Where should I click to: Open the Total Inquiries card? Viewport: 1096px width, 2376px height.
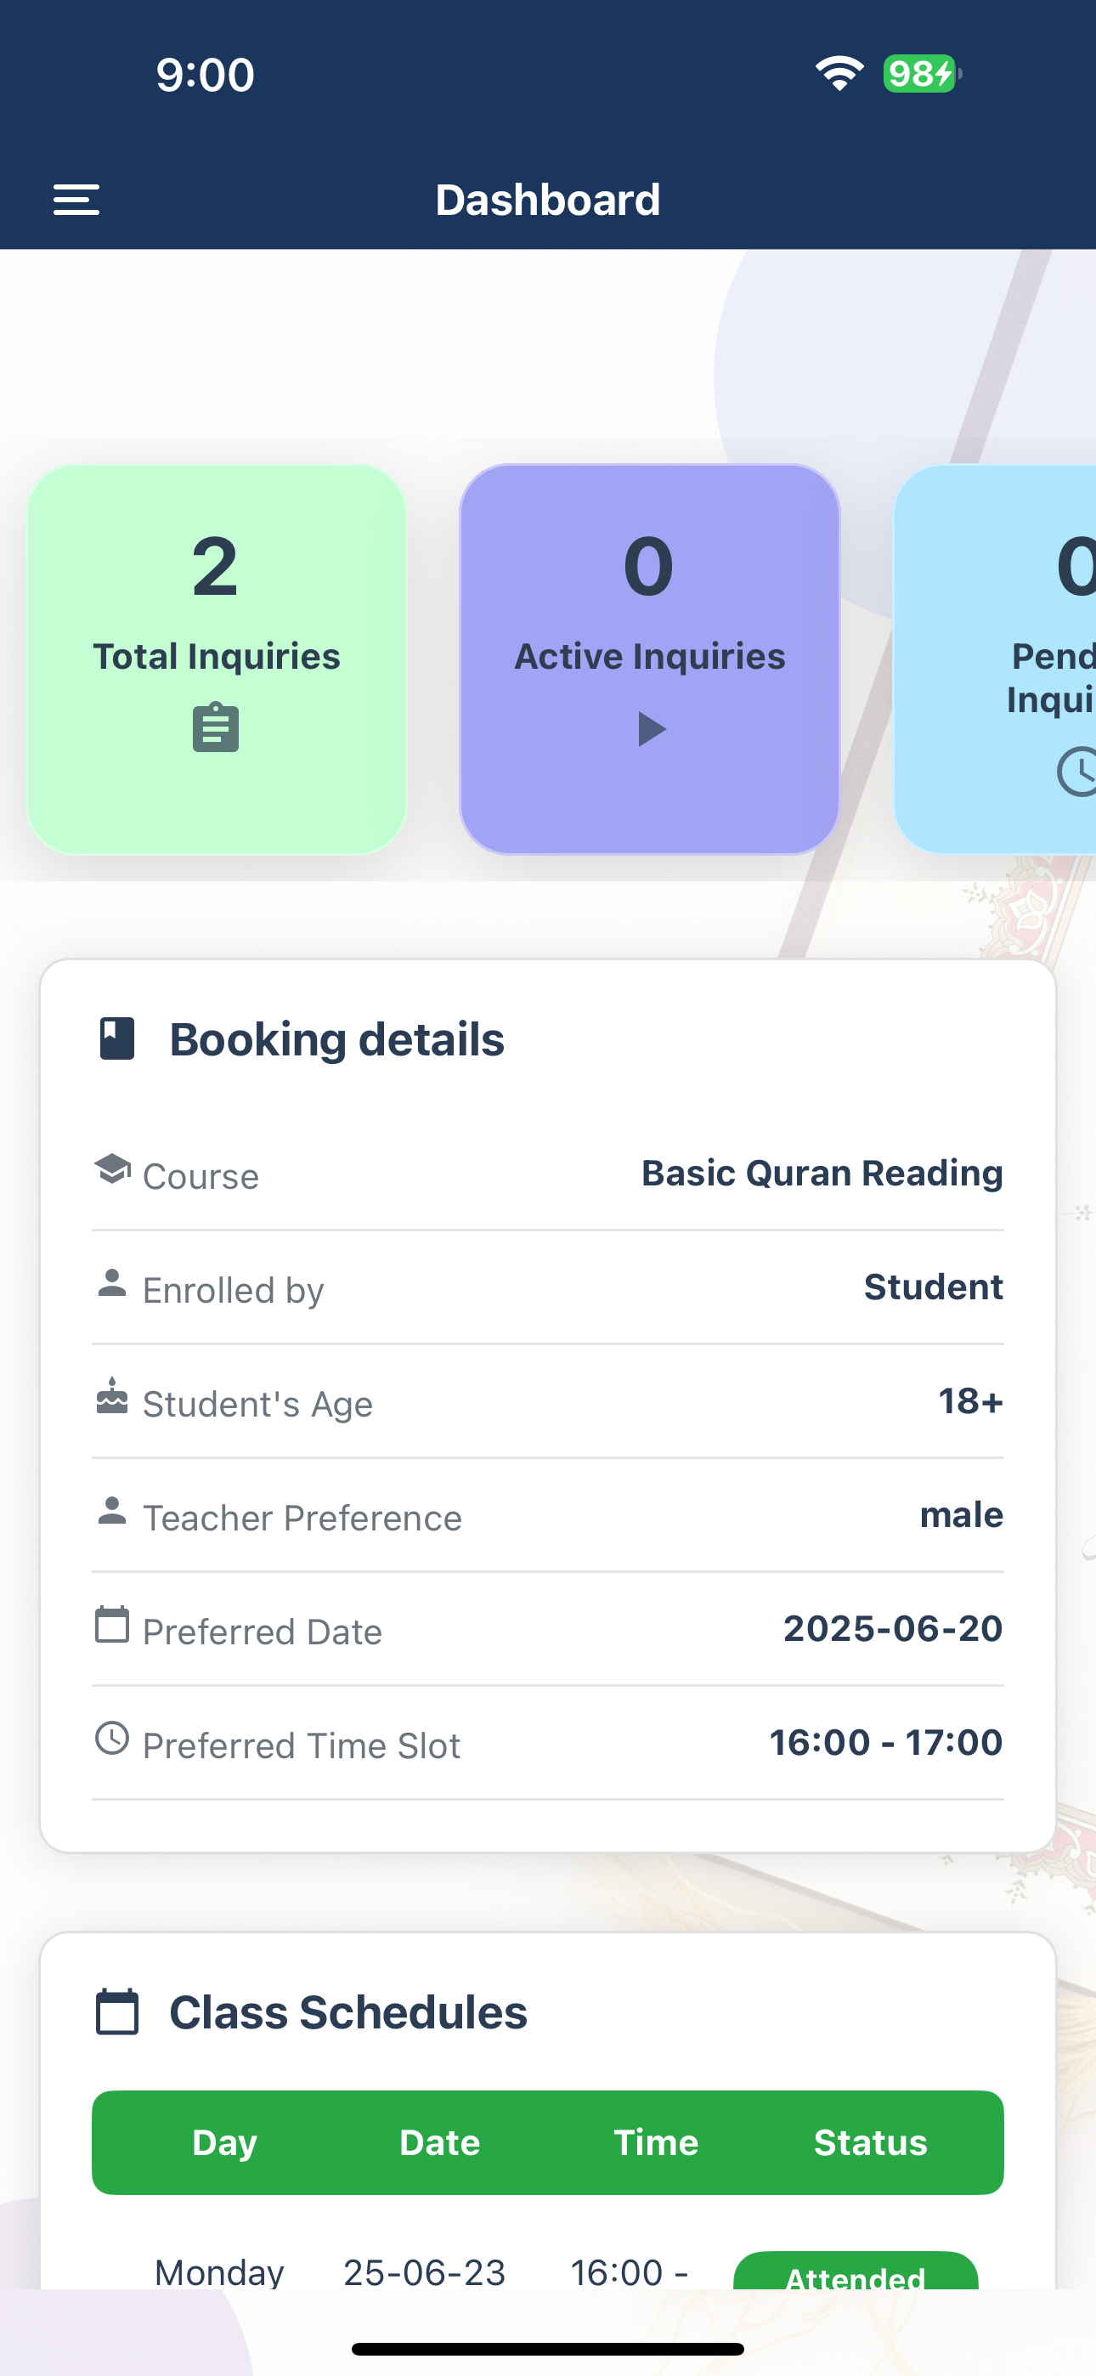click(x=216, y=659)
